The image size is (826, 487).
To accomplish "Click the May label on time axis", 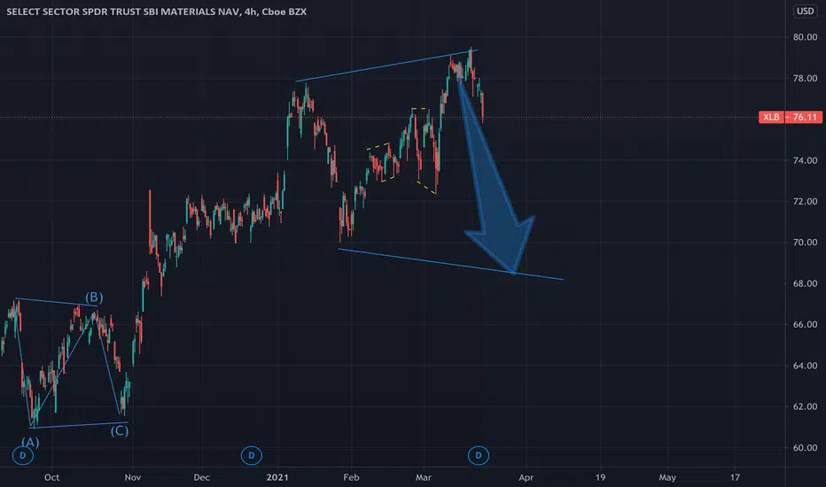I will tap(667, 477).
